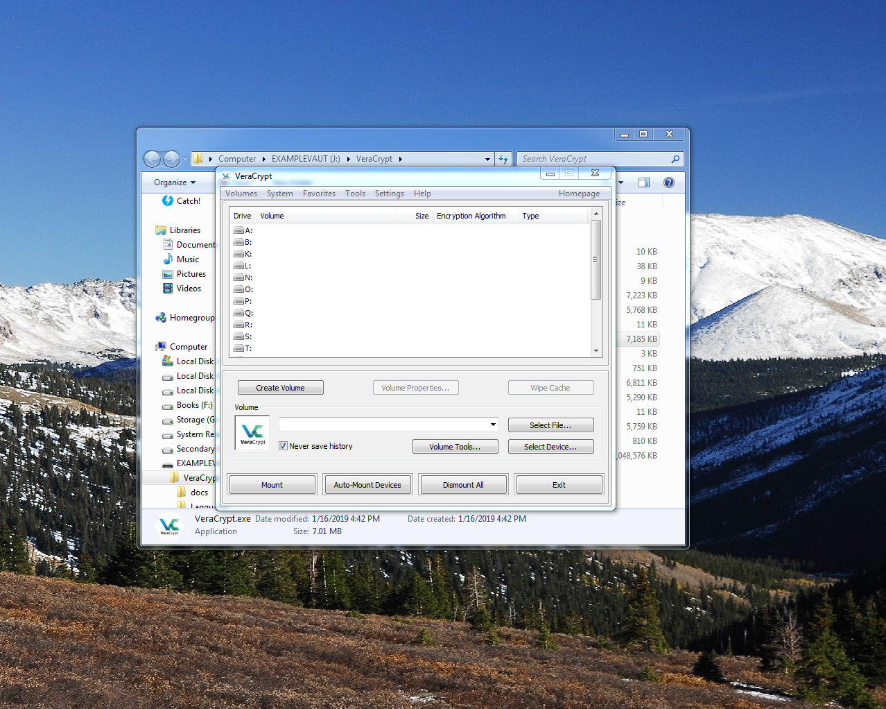Open the Tools menu

pos(356,194)
